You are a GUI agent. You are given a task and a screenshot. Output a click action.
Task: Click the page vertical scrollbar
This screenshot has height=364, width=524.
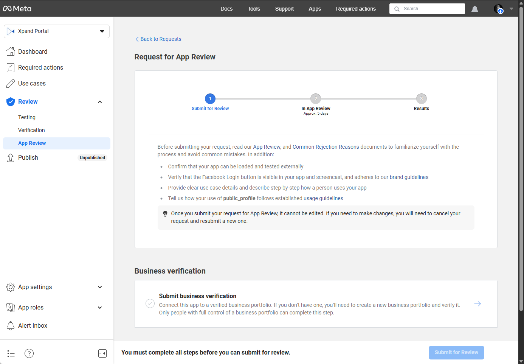click(521, 159)
